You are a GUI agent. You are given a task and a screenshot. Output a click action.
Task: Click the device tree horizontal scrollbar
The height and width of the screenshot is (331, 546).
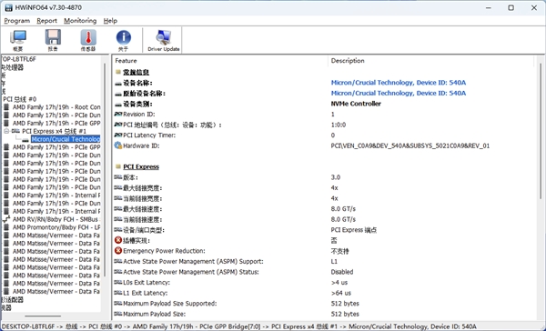tap(43, 316)
